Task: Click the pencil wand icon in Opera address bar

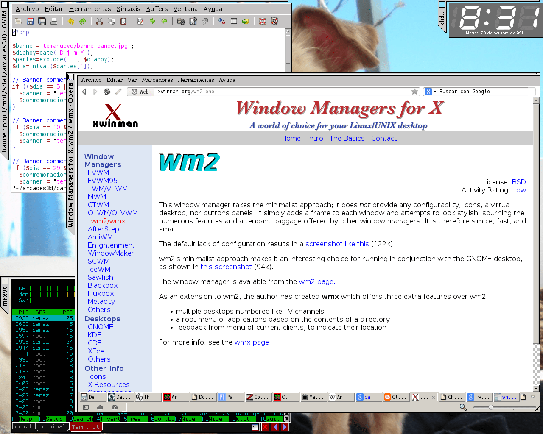Action: [x=118, y=92]
